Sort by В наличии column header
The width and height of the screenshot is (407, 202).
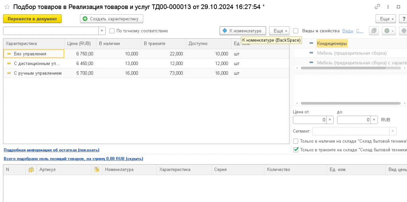[x=118, y=44]
